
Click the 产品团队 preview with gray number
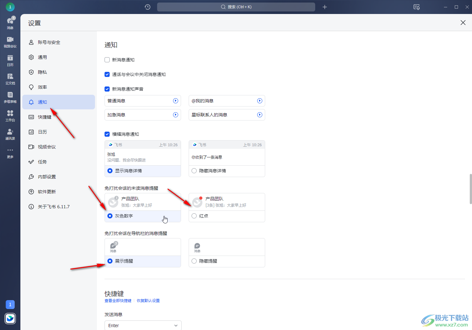coord(143,202)
